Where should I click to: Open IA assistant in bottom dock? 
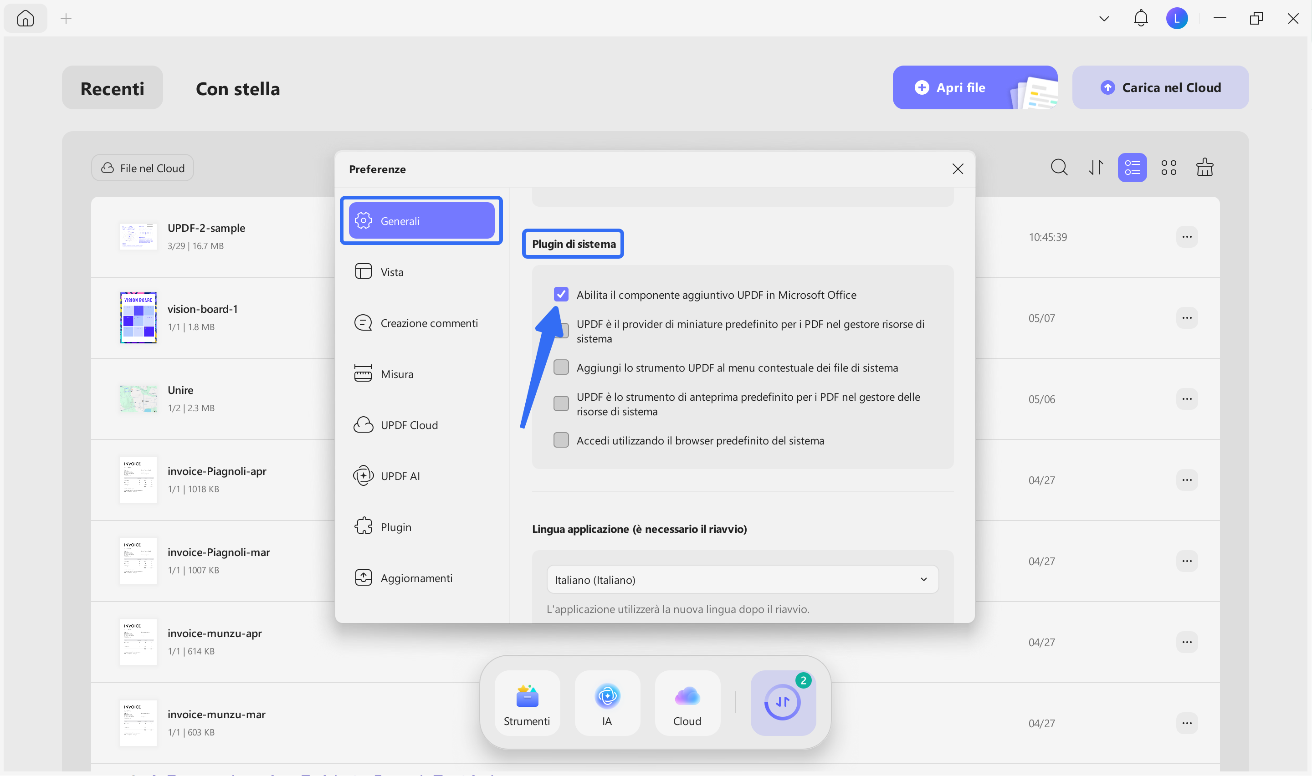click(607, 703)
